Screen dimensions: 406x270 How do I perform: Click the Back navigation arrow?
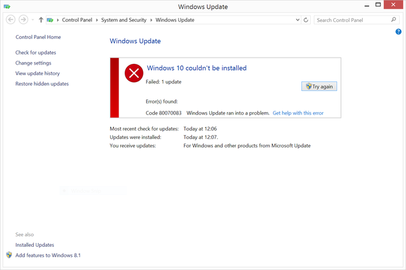pos(11,19)
